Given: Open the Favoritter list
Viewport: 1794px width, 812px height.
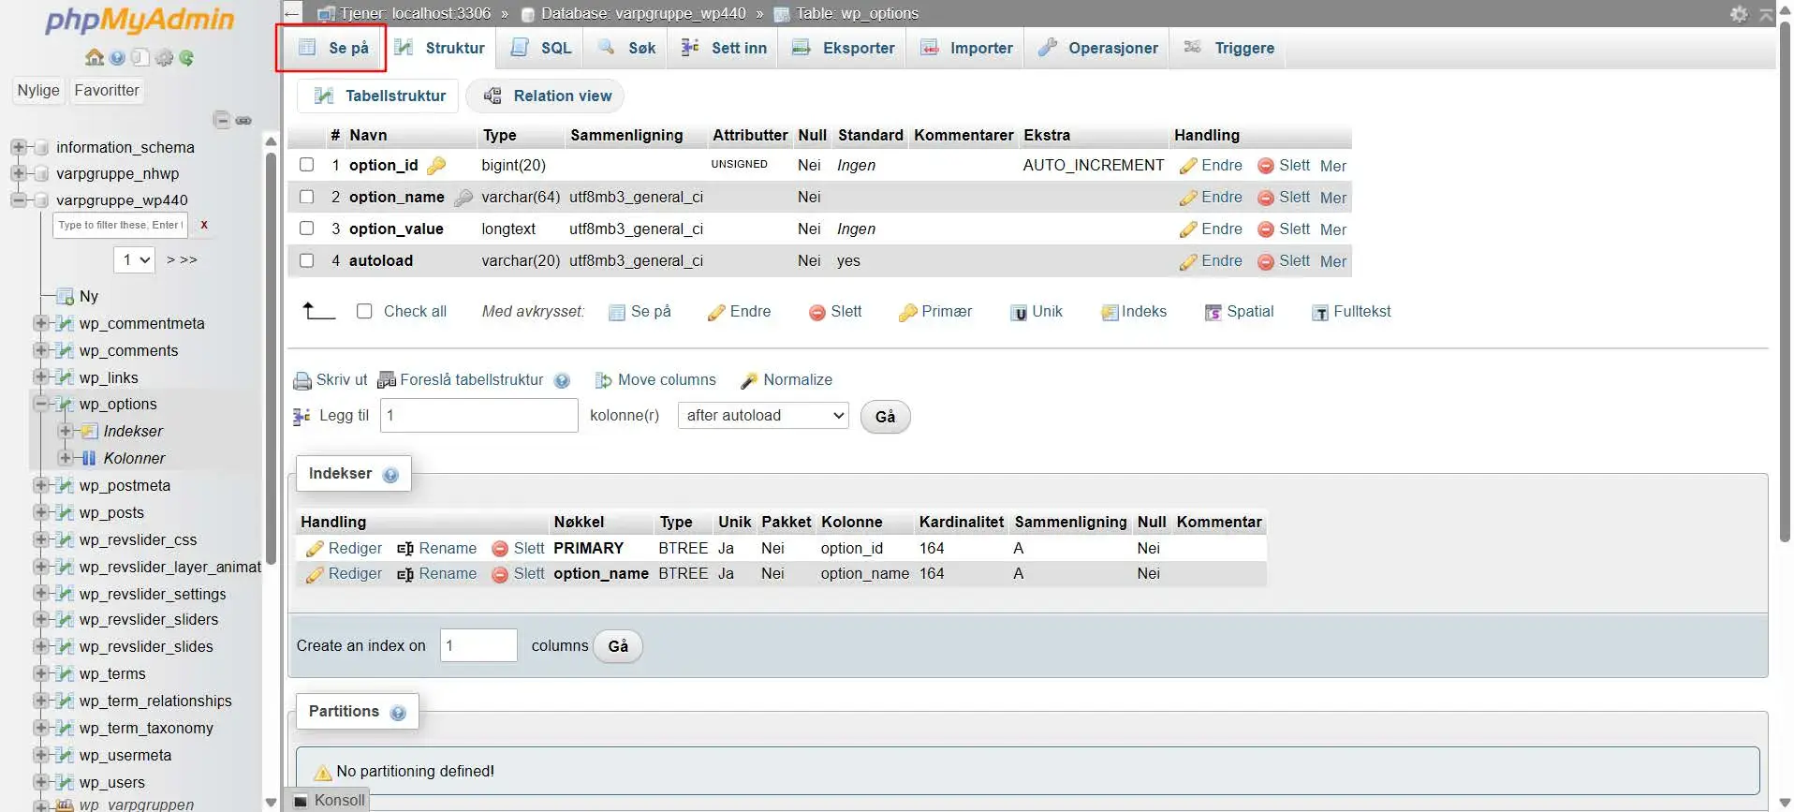Looking at the screenshot, I should 107,91.
